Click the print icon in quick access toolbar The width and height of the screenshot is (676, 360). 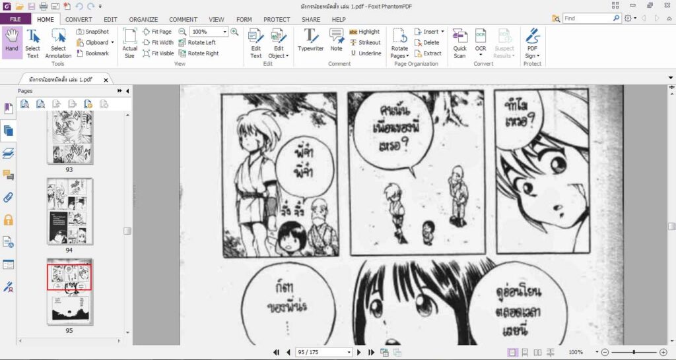click(x=43, y=6)
